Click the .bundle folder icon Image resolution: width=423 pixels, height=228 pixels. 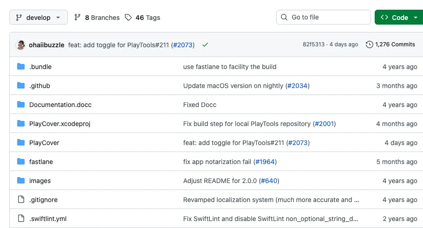pyautogui.click(x=21, y=67)
